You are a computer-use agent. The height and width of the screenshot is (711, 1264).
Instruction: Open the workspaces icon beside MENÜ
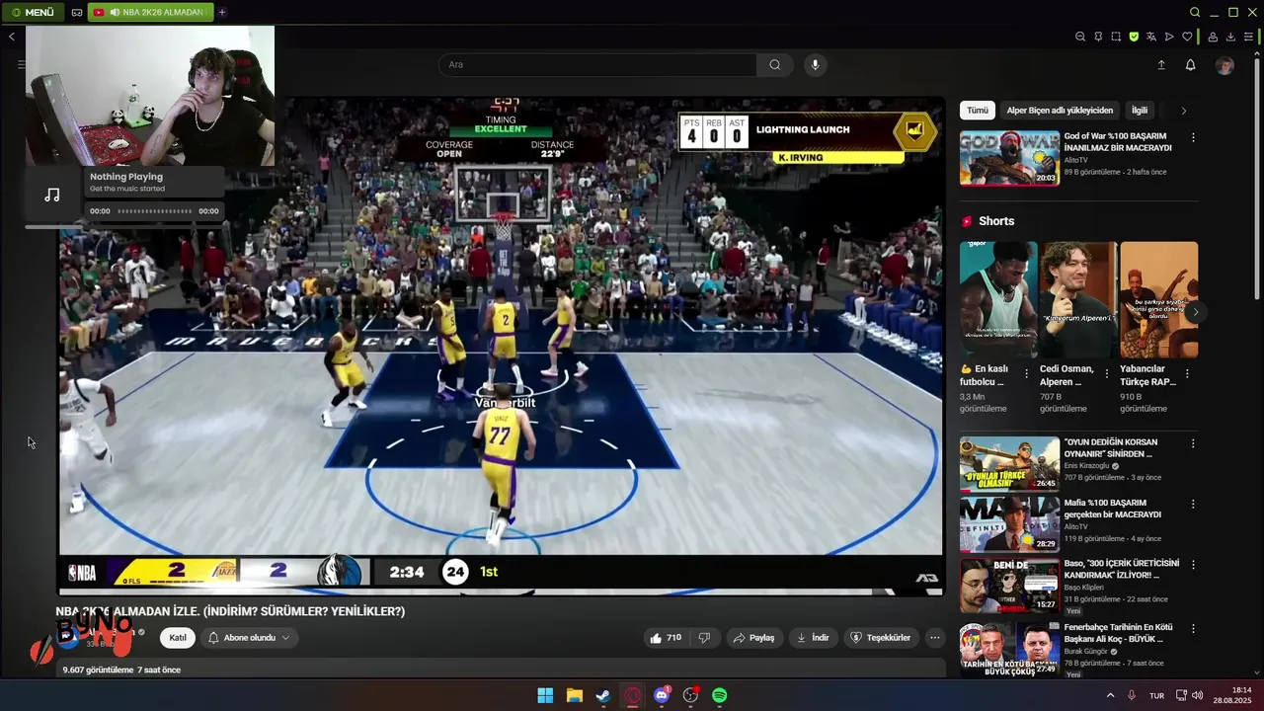click(x=77, y=13)
